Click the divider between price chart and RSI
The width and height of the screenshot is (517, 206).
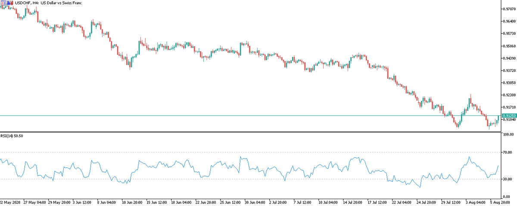click(250, 132)
